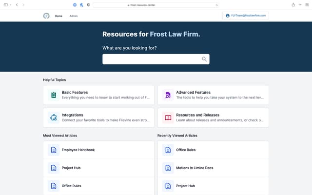Reload the page with the refresh icon
Screen dimensions: 312x195
[x=216, y=5]
